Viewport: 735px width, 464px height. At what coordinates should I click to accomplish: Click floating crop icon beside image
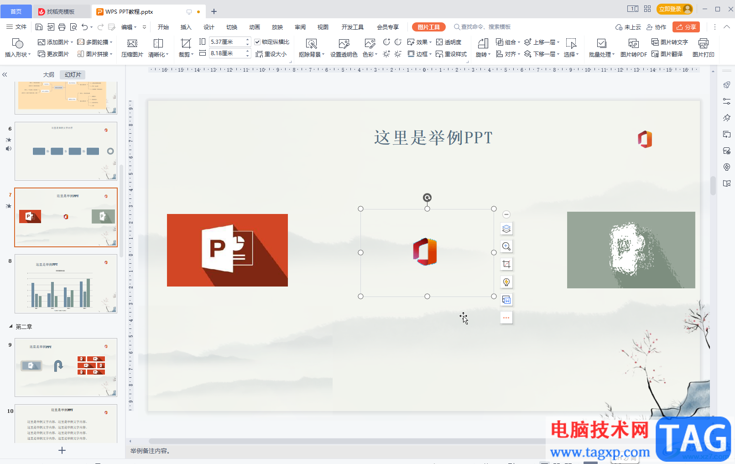click(506, 264)
